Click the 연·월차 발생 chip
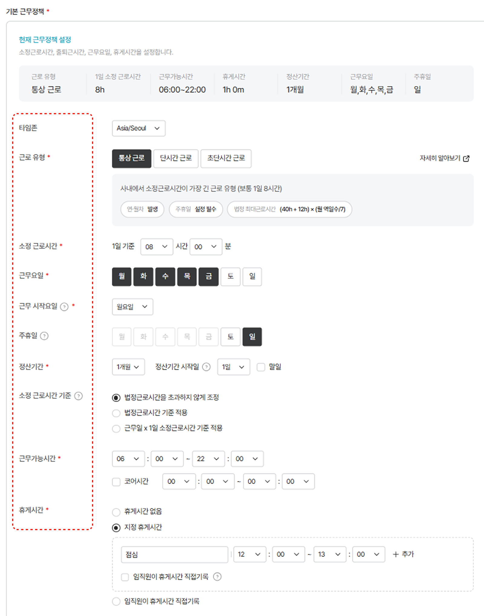Image resolution: width=484 pixels, height=616 pixels. [x=142, y=209]
